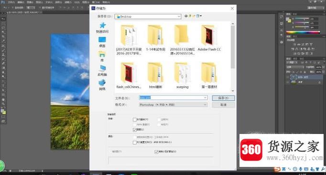Select the Crop tool

(x=3, y=37)
